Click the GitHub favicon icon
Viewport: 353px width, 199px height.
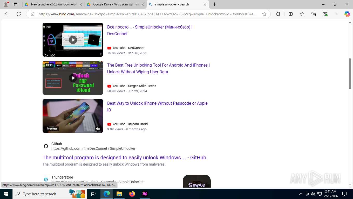[46, 146]
